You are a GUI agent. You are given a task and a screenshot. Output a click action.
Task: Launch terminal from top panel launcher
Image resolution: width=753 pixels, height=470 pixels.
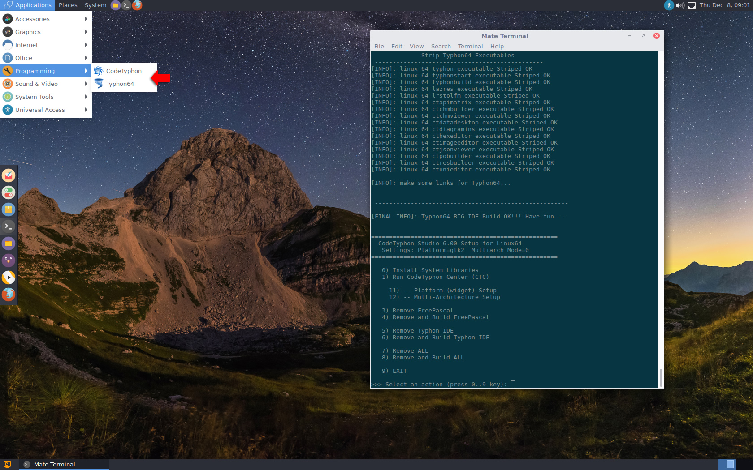(126, 5)
